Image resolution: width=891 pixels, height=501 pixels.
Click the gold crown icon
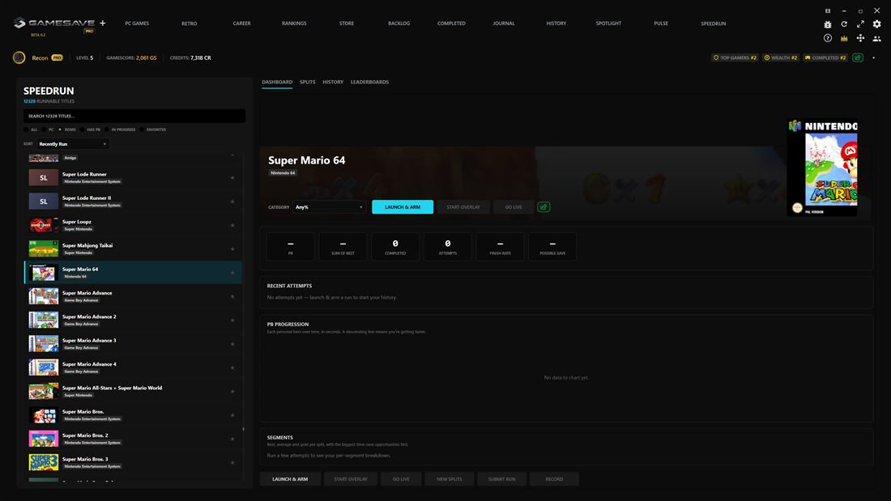coord(844,38)
